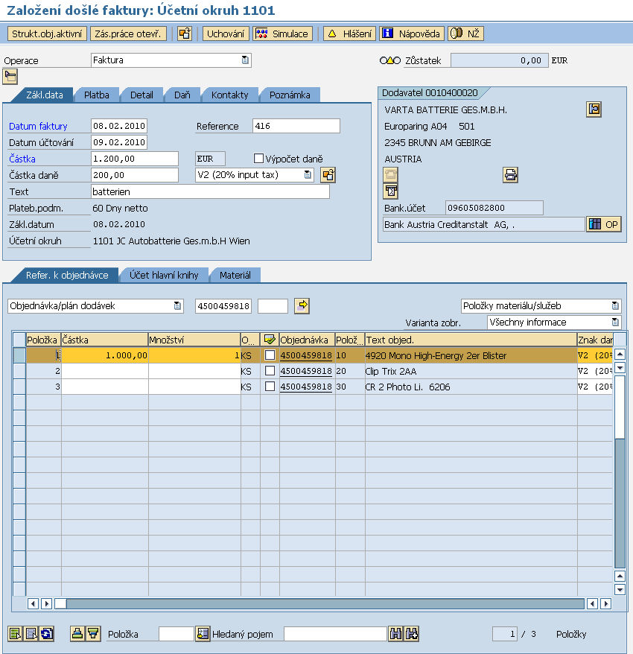This screenshot has width=633, height=654.
Task: Click the position icon next to the Položka field
Action: [x=203, y=634]
